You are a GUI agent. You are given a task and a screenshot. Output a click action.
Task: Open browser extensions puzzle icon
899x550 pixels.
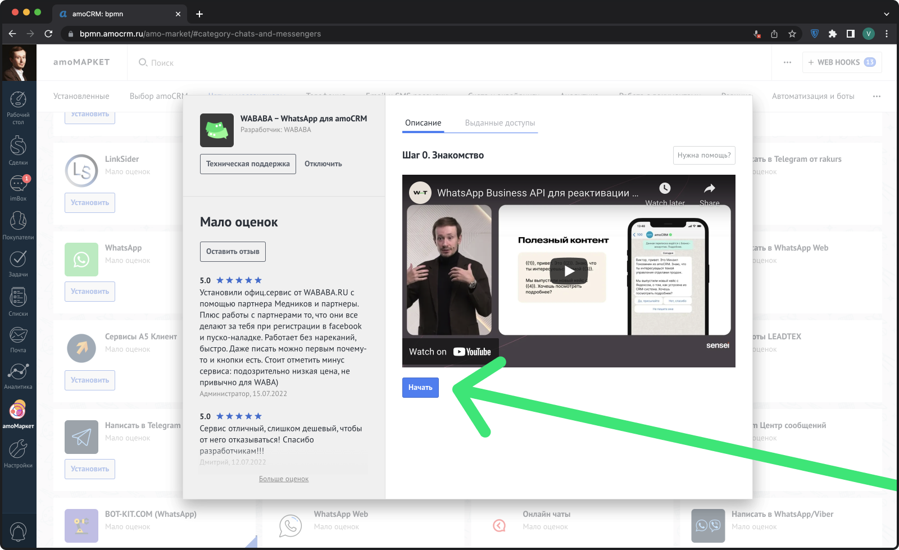click(833, 34)
